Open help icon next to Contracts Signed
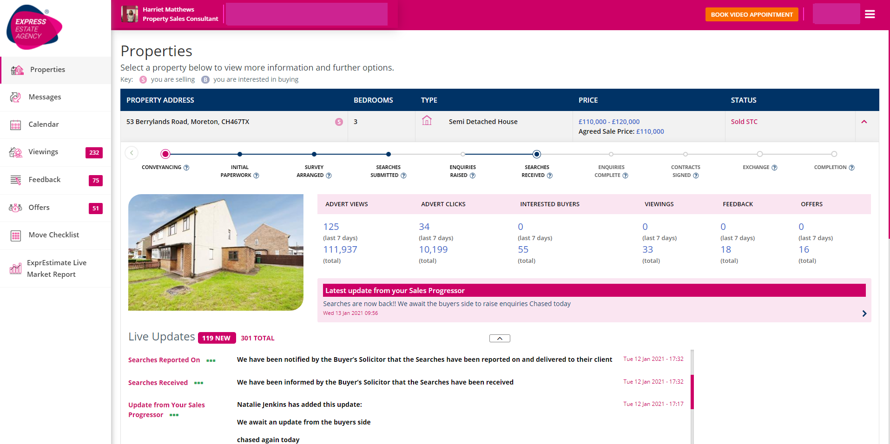This screenshot has width=890, height=444. coord(696,176)
